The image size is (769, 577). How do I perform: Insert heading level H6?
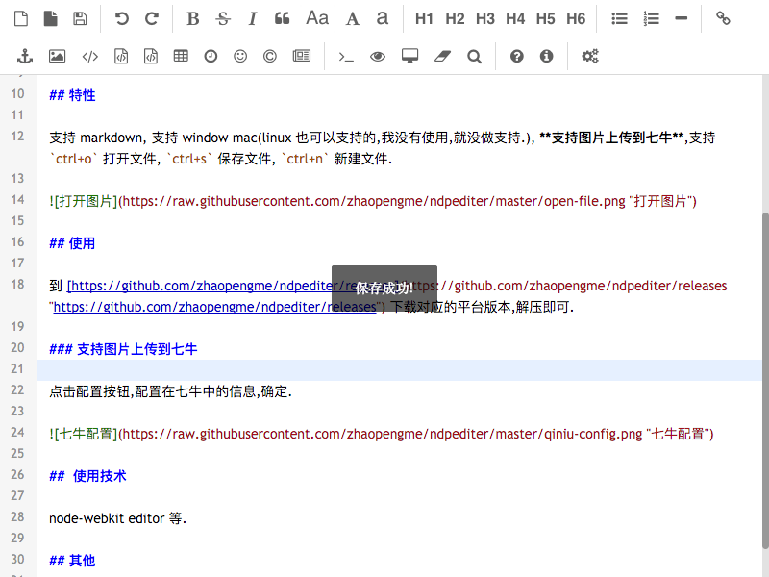coord(576,18)
